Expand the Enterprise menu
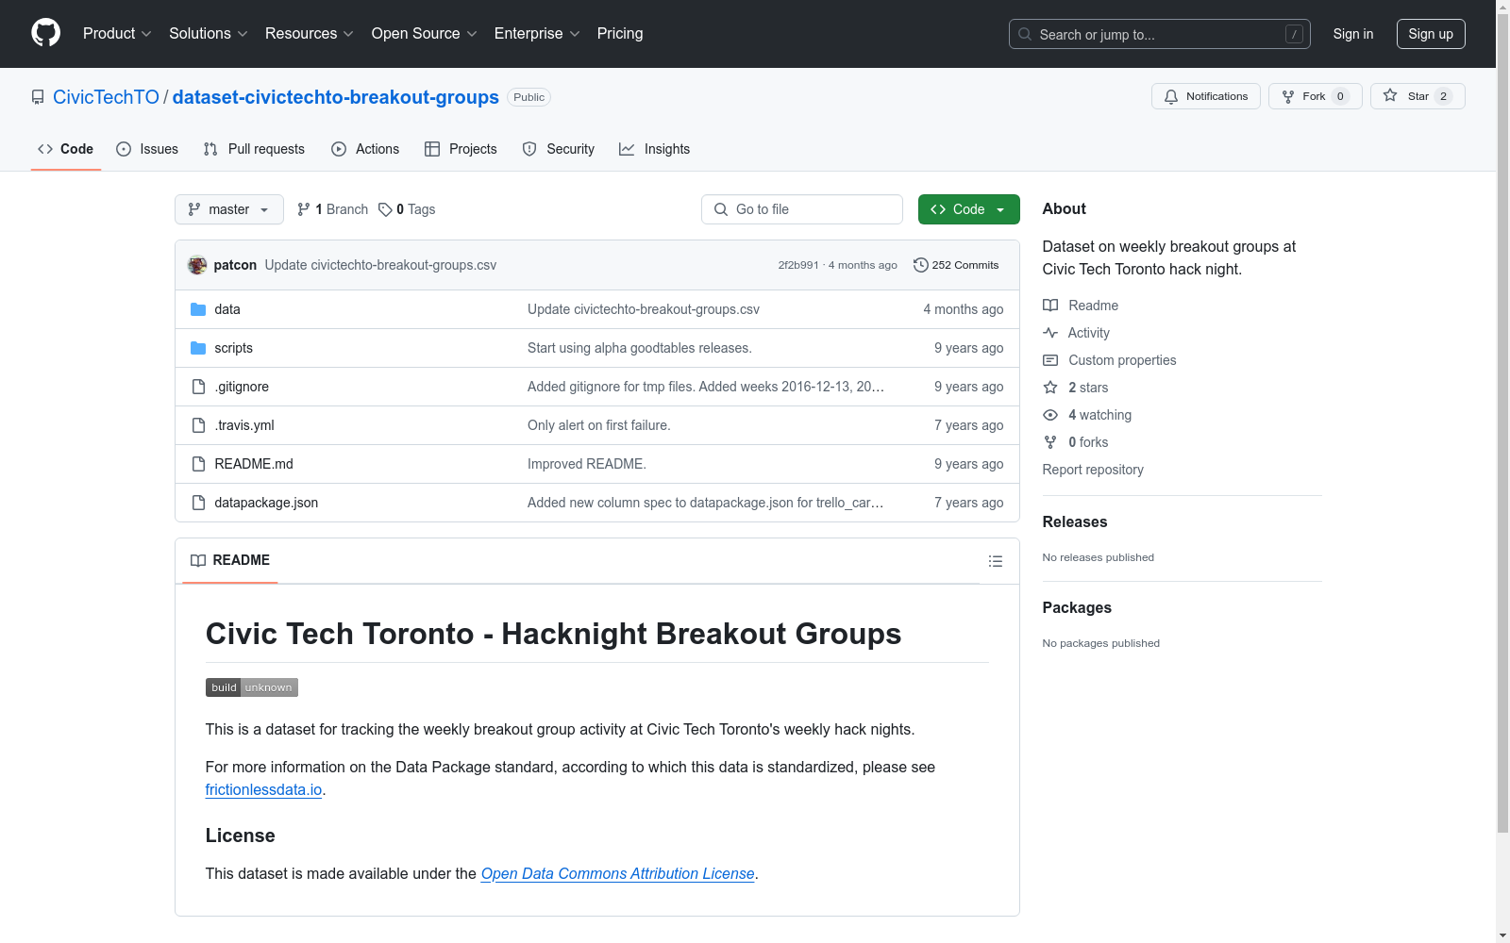The width and height of the screenshot is (1510, 943). coord(537,34)
